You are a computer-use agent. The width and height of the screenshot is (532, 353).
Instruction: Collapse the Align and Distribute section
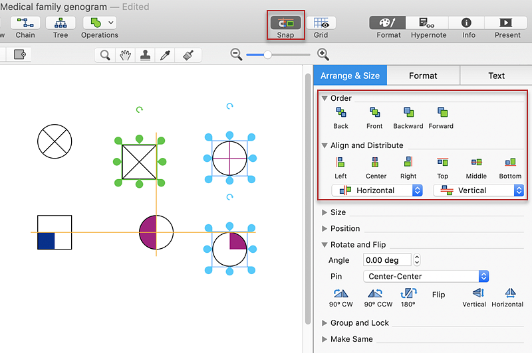tap(325, 145)
